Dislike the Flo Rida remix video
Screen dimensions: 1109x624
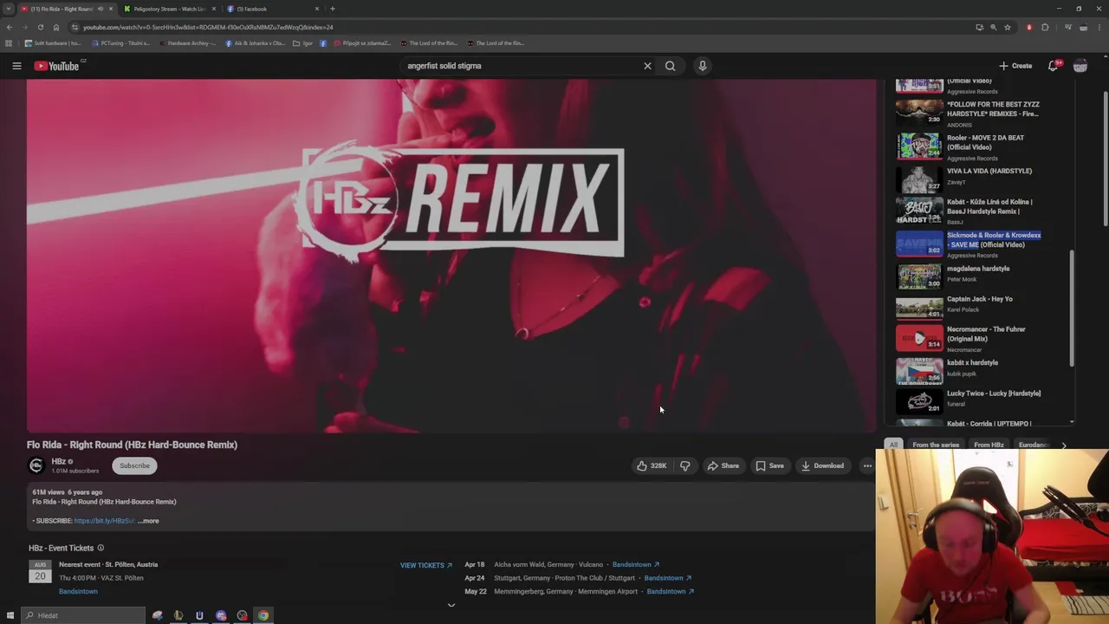click(x=685, y=465)
